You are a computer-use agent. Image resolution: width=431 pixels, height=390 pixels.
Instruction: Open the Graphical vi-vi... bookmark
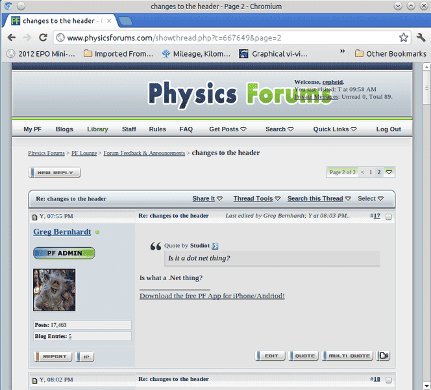pyautogui.click(x=273, y=54)
